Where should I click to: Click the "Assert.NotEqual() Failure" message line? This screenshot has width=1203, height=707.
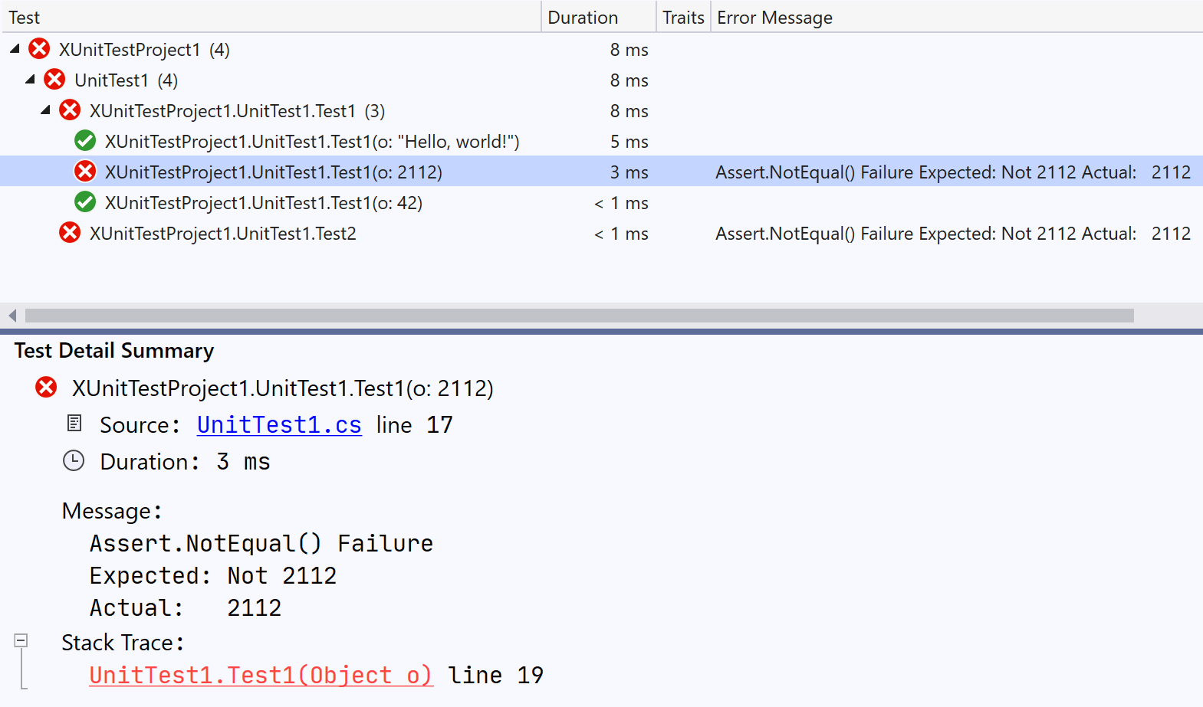click(x=261, y=543)
